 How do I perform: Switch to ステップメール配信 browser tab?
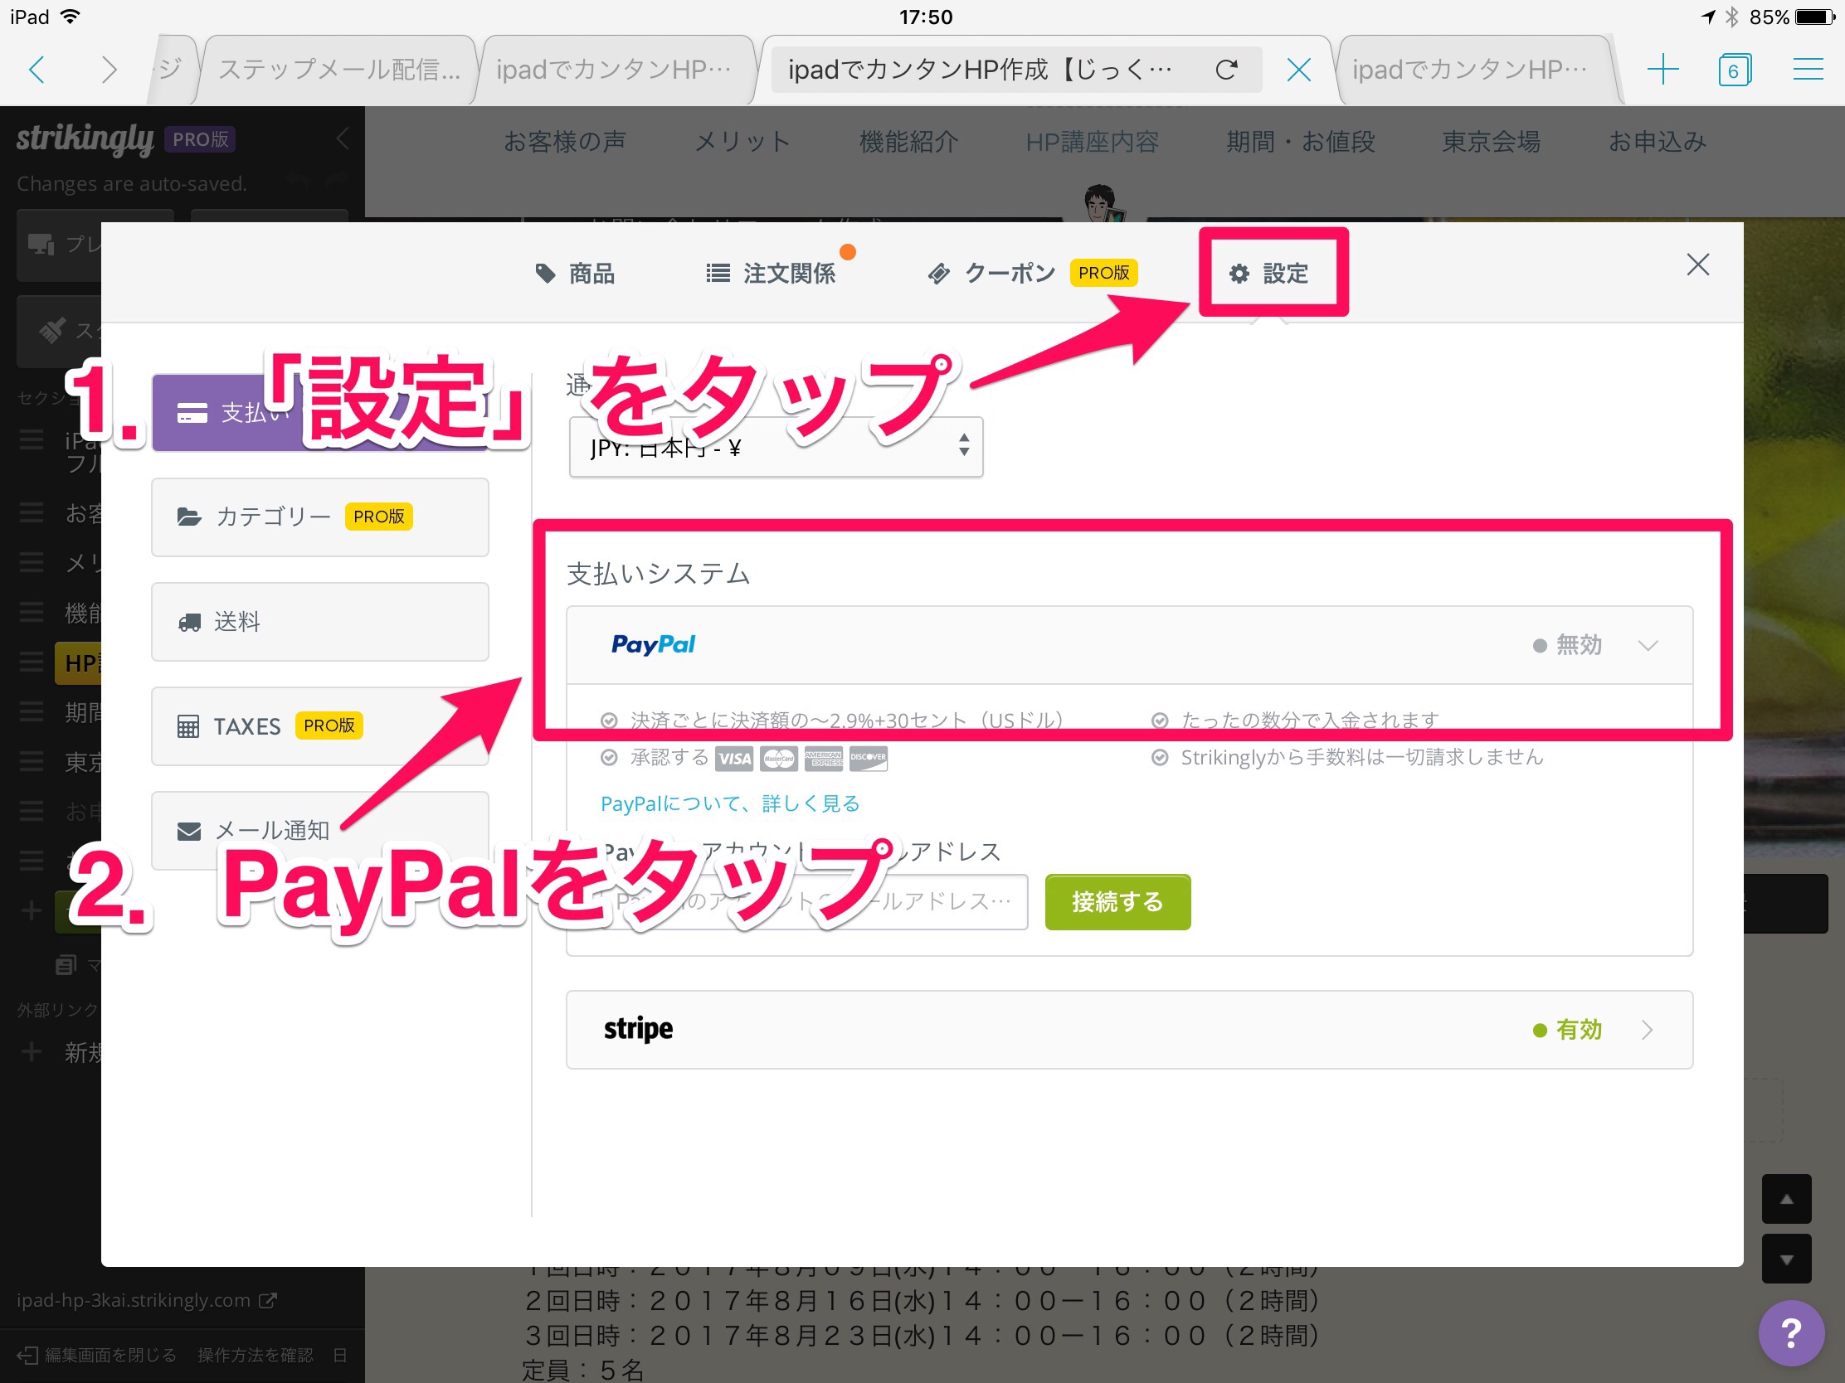coord(338,69)
